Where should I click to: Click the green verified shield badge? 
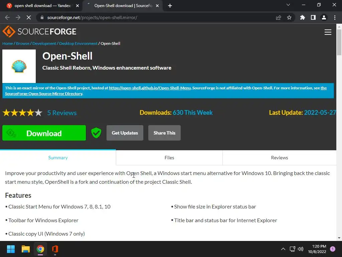coord(96,133)
